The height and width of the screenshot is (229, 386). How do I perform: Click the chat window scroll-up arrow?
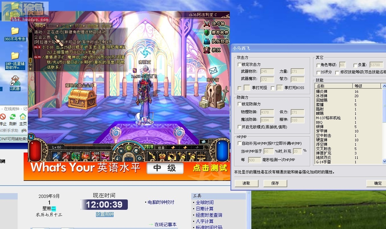coord(31,31)
